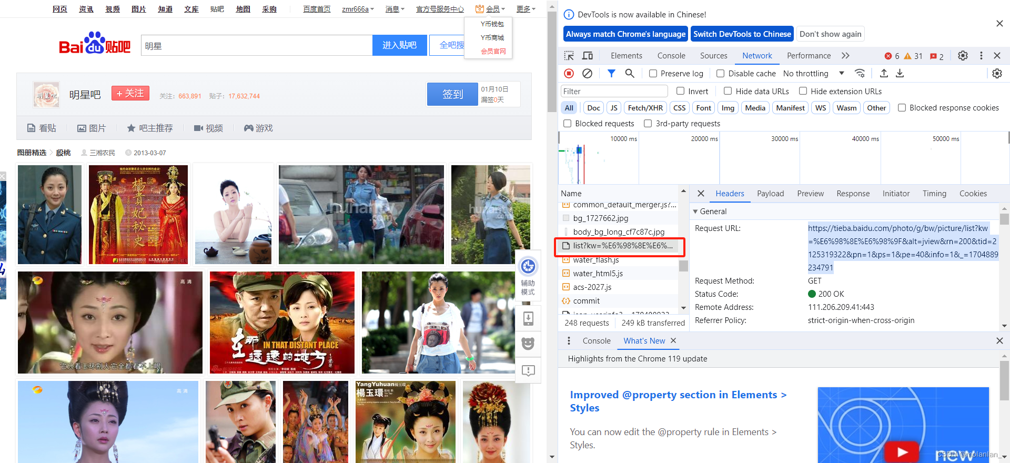Open the Sources tab
Viewport: 1010px width, 463px height.
(713, 56)
